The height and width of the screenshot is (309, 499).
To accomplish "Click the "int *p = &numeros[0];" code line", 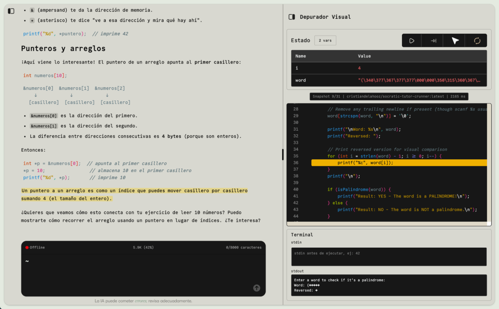I will click(x=52, y=163).
